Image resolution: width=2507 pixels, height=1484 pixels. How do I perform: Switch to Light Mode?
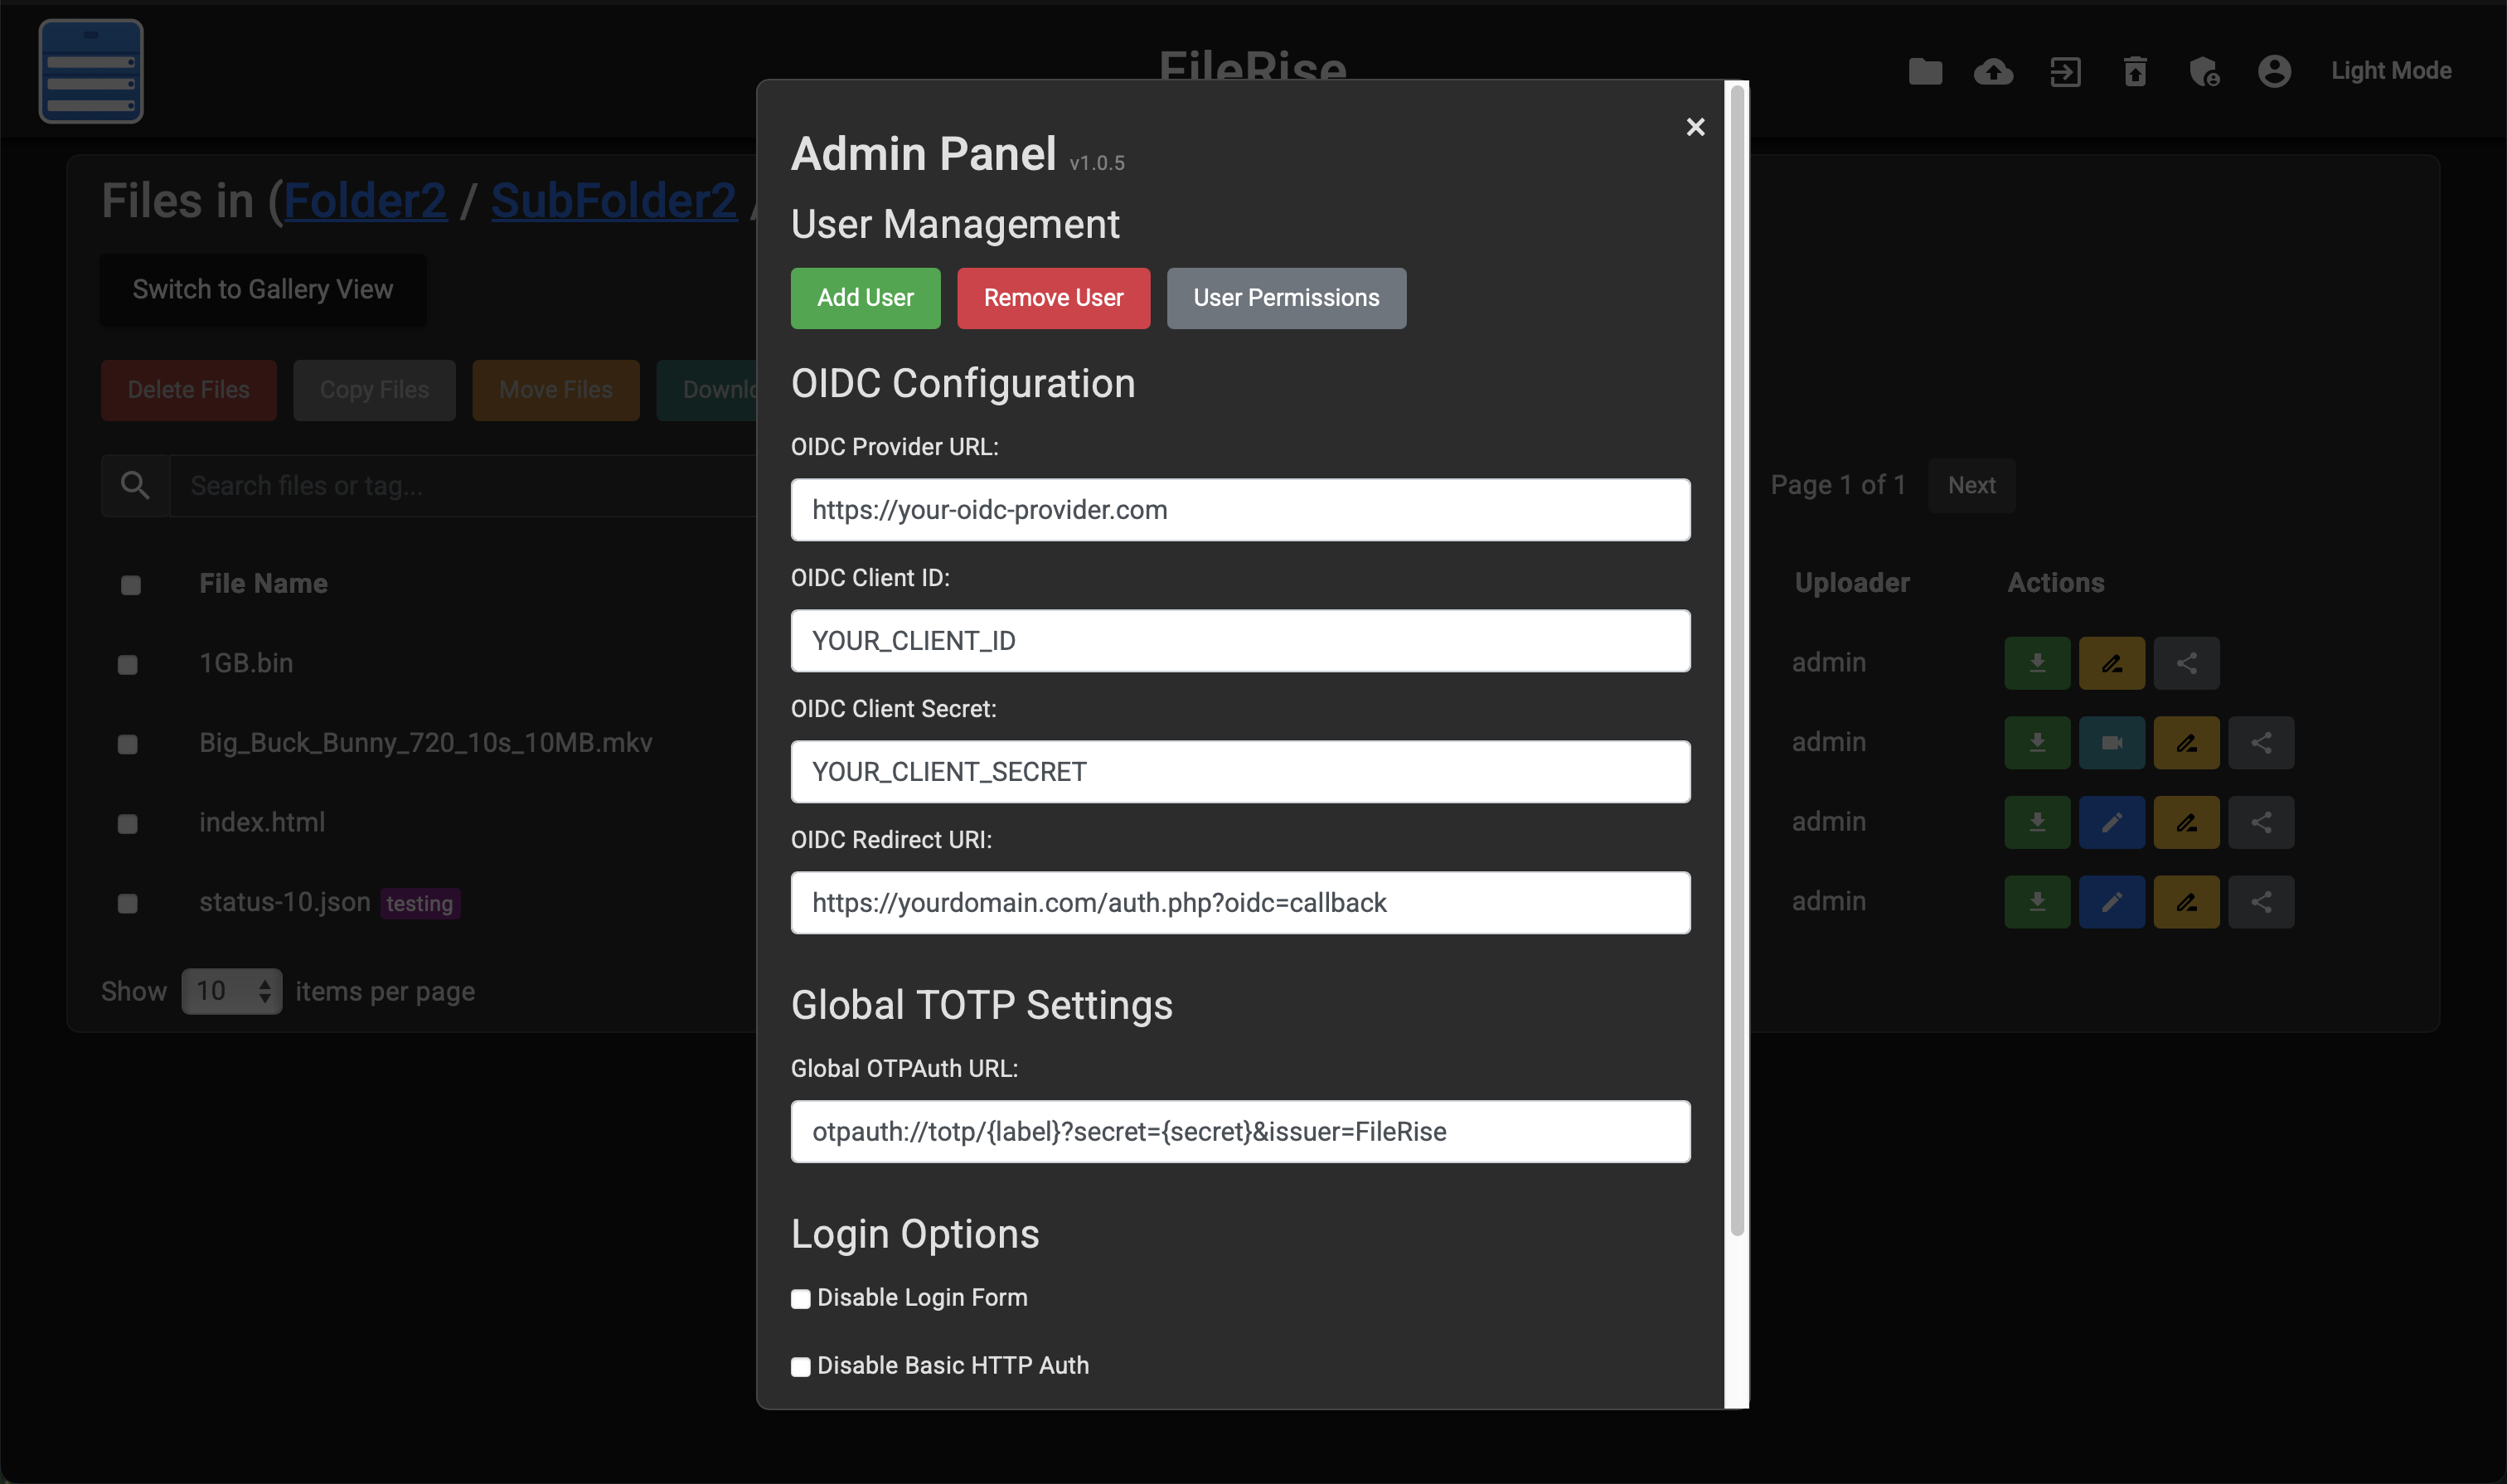[x=2391, y=71]
